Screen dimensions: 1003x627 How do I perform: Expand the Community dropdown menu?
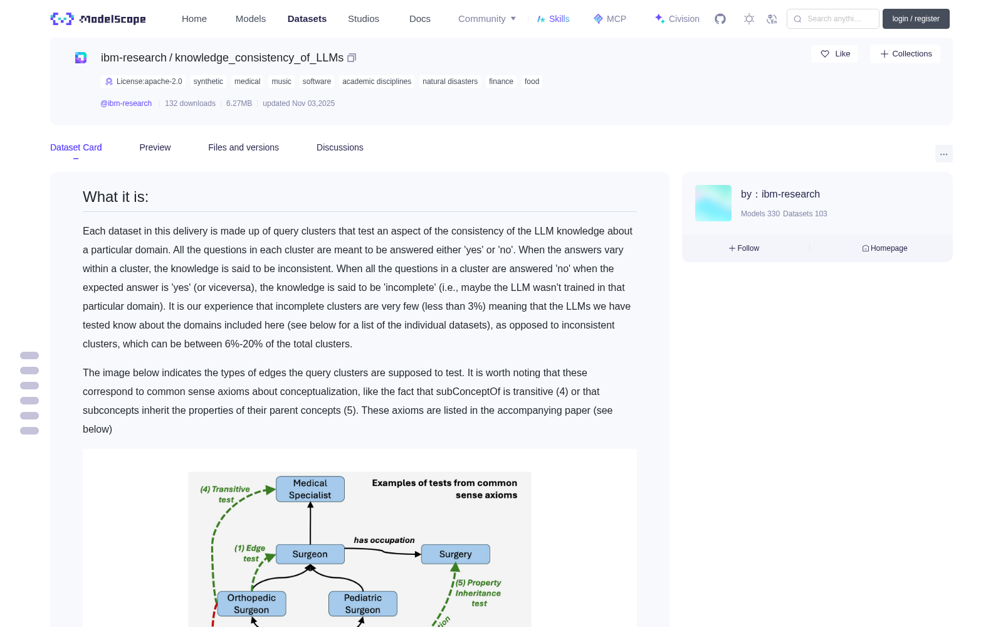click(487, 19)
